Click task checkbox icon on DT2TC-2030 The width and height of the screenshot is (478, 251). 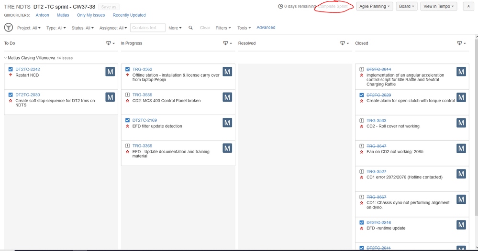pyautogui.click(x=11, y=95)
